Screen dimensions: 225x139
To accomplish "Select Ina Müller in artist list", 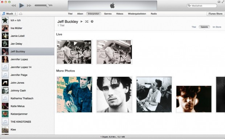I will pos(27,28).
